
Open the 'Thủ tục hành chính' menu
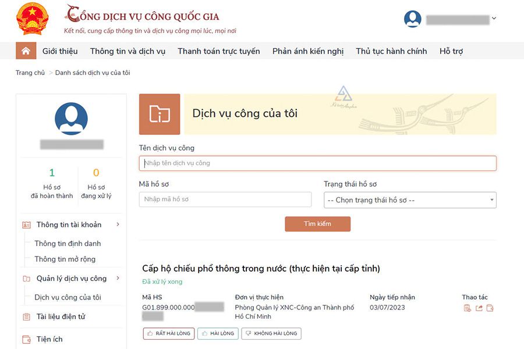(391, 51)
